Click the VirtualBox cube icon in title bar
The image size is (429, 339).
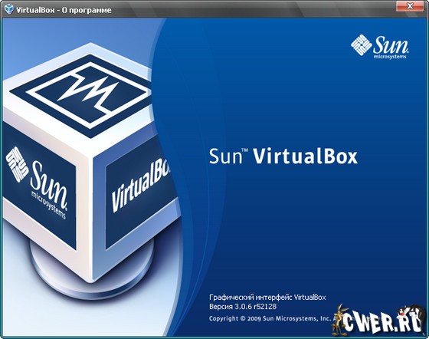[x=8, y=9]
